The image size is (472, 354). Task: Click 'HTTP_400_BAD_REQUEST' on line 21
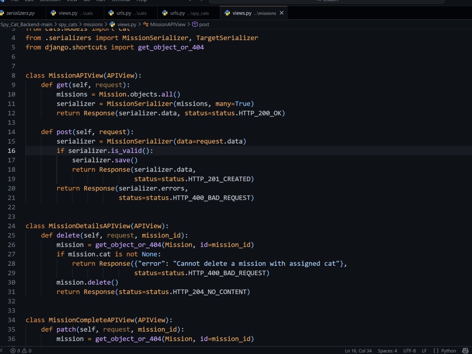pos(211,198)
